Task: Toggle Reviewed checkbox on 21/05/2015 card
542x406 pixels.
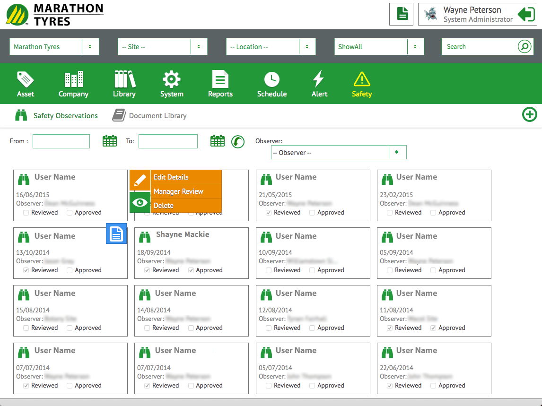Action: 269,213
